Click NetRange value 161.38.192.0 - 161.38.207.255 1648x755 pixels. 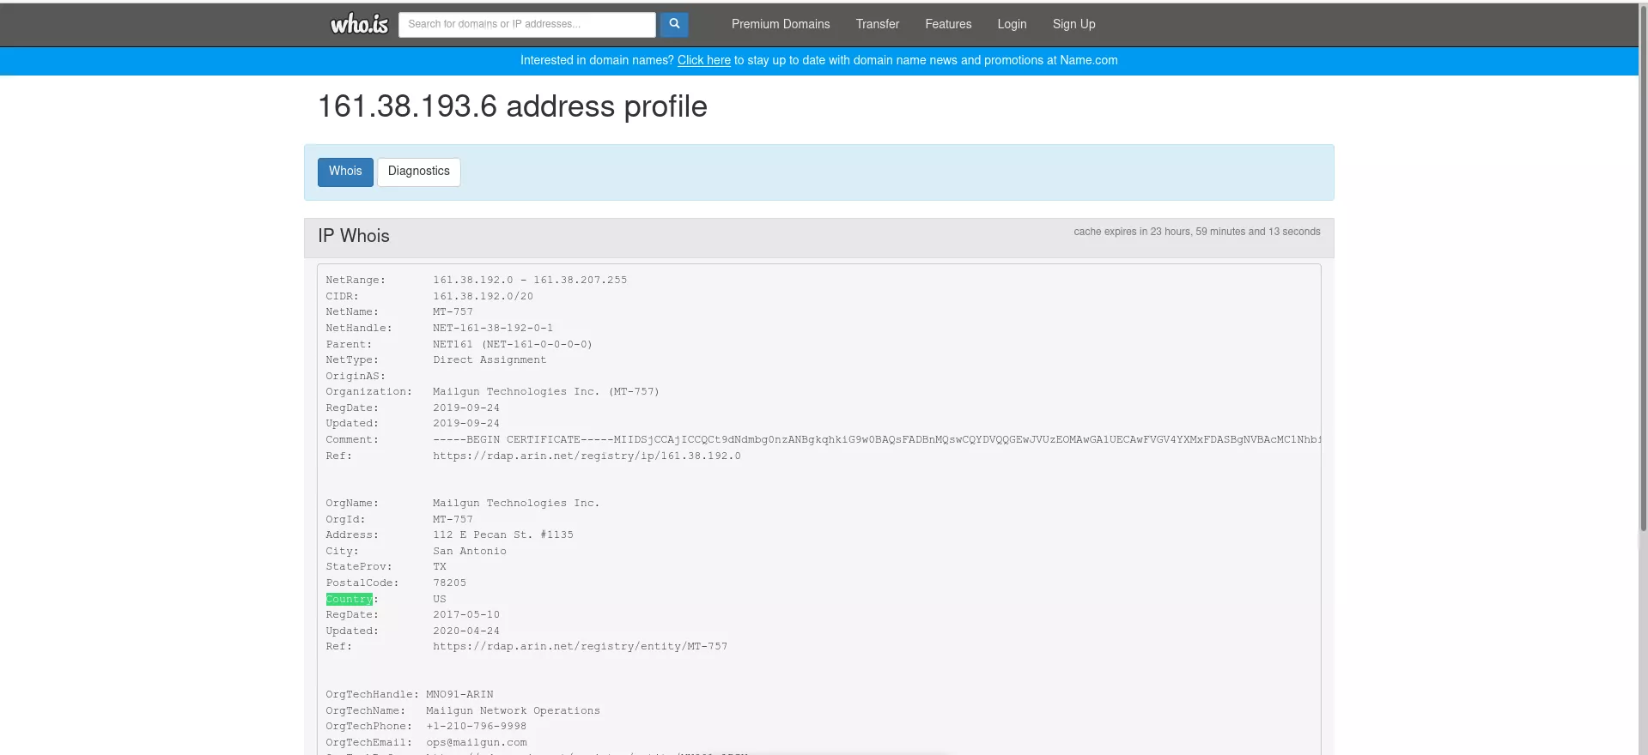pos(530,281)
